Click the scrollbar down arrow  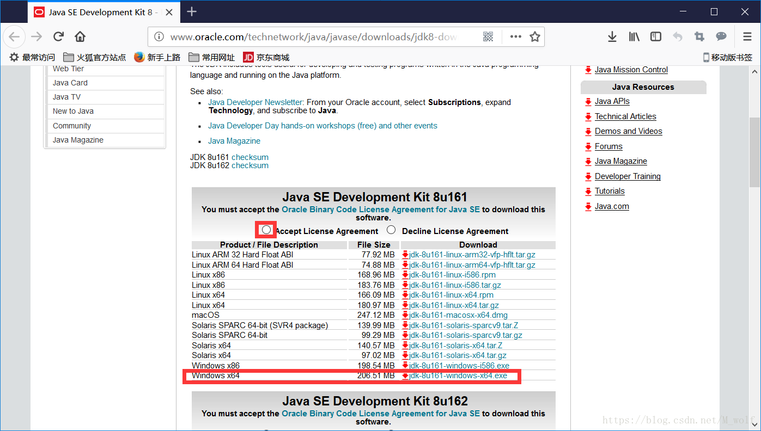click(x=755, y=424)
